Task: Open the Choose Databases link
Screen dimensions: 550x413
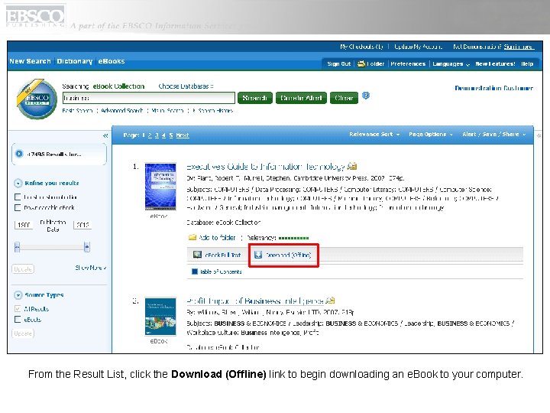Action: 186,86
